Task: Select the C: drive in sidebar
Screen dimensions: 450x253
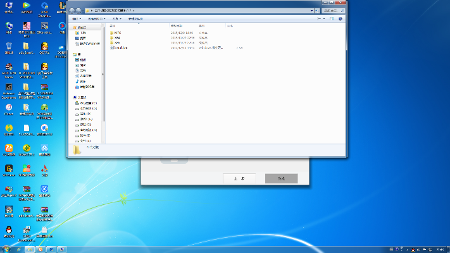Action: (x=85, y=102)
